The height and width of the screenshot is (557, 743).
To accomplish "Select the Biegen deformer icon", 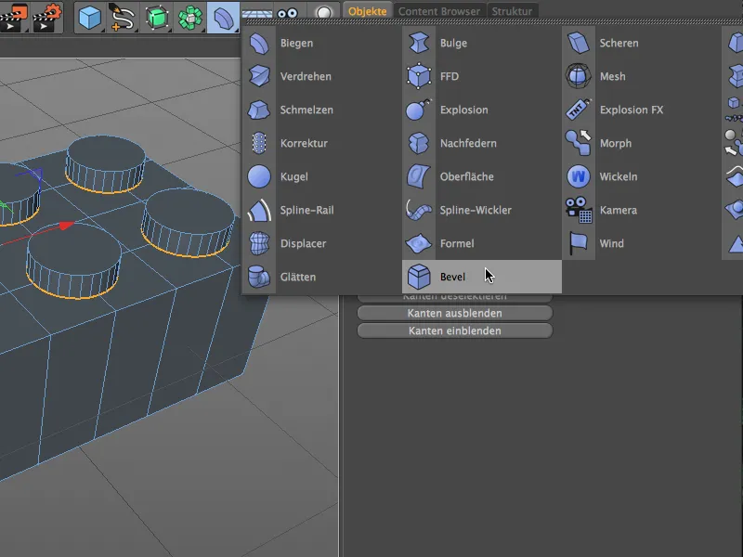I will (259, 43).
